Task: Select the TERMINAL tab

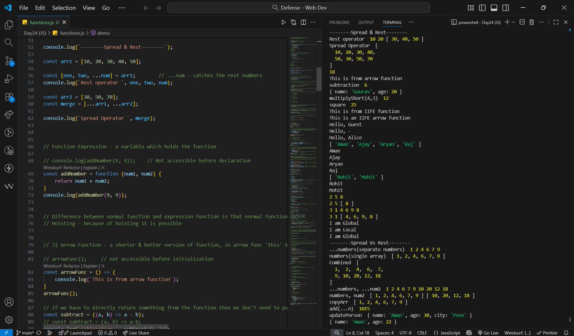Action: pyautogui.click(x=392, y=22)
